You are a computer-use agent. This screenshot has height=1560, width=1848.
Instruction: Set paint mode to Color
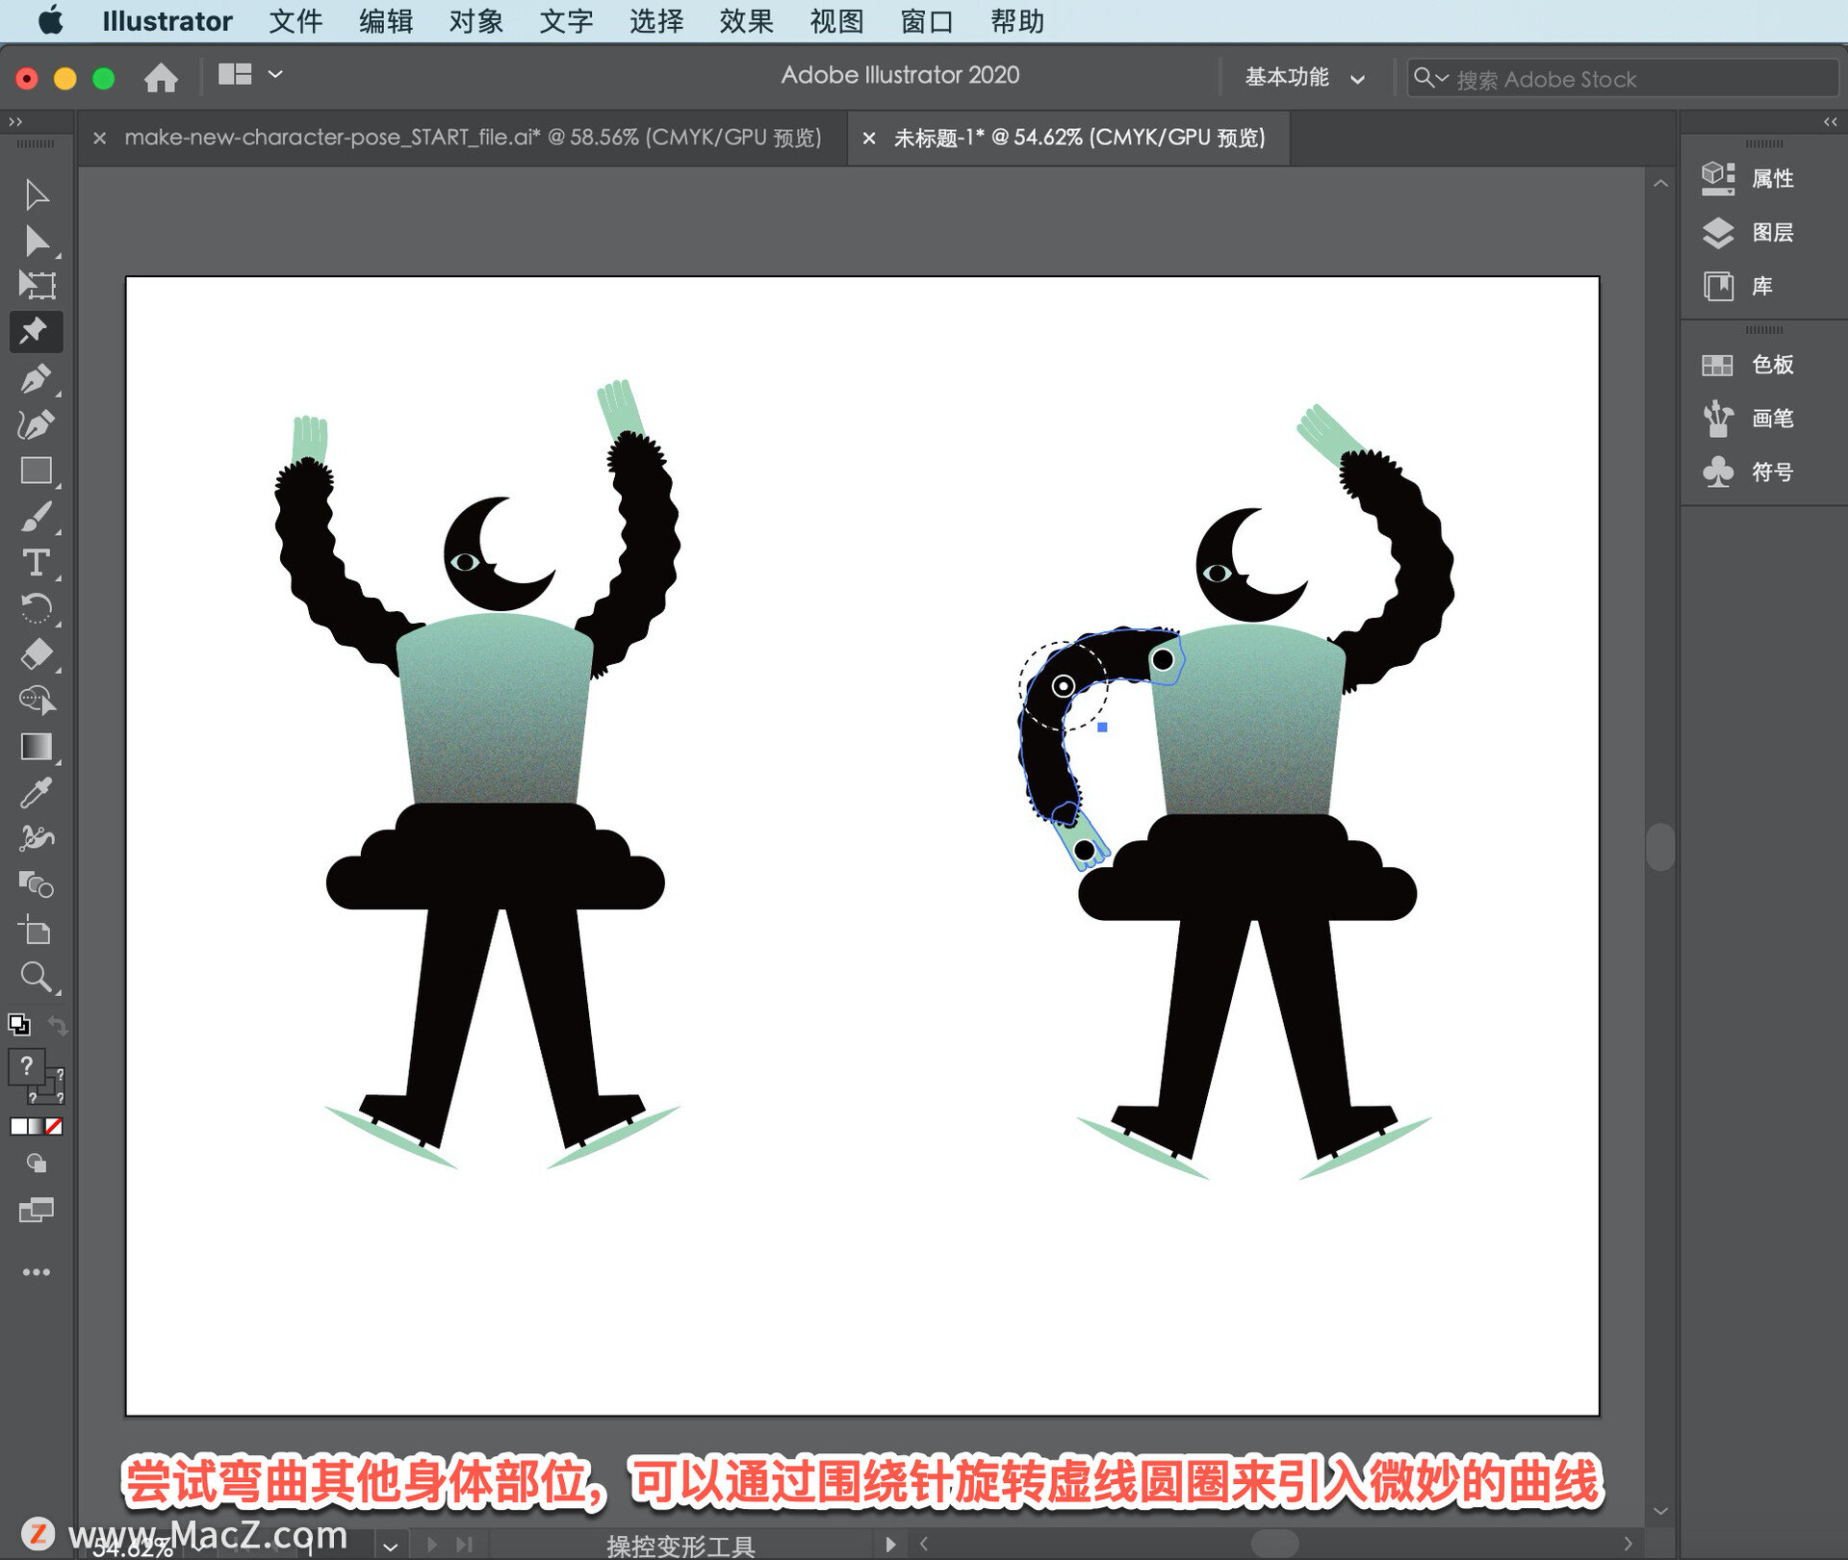coord(18,1126)
